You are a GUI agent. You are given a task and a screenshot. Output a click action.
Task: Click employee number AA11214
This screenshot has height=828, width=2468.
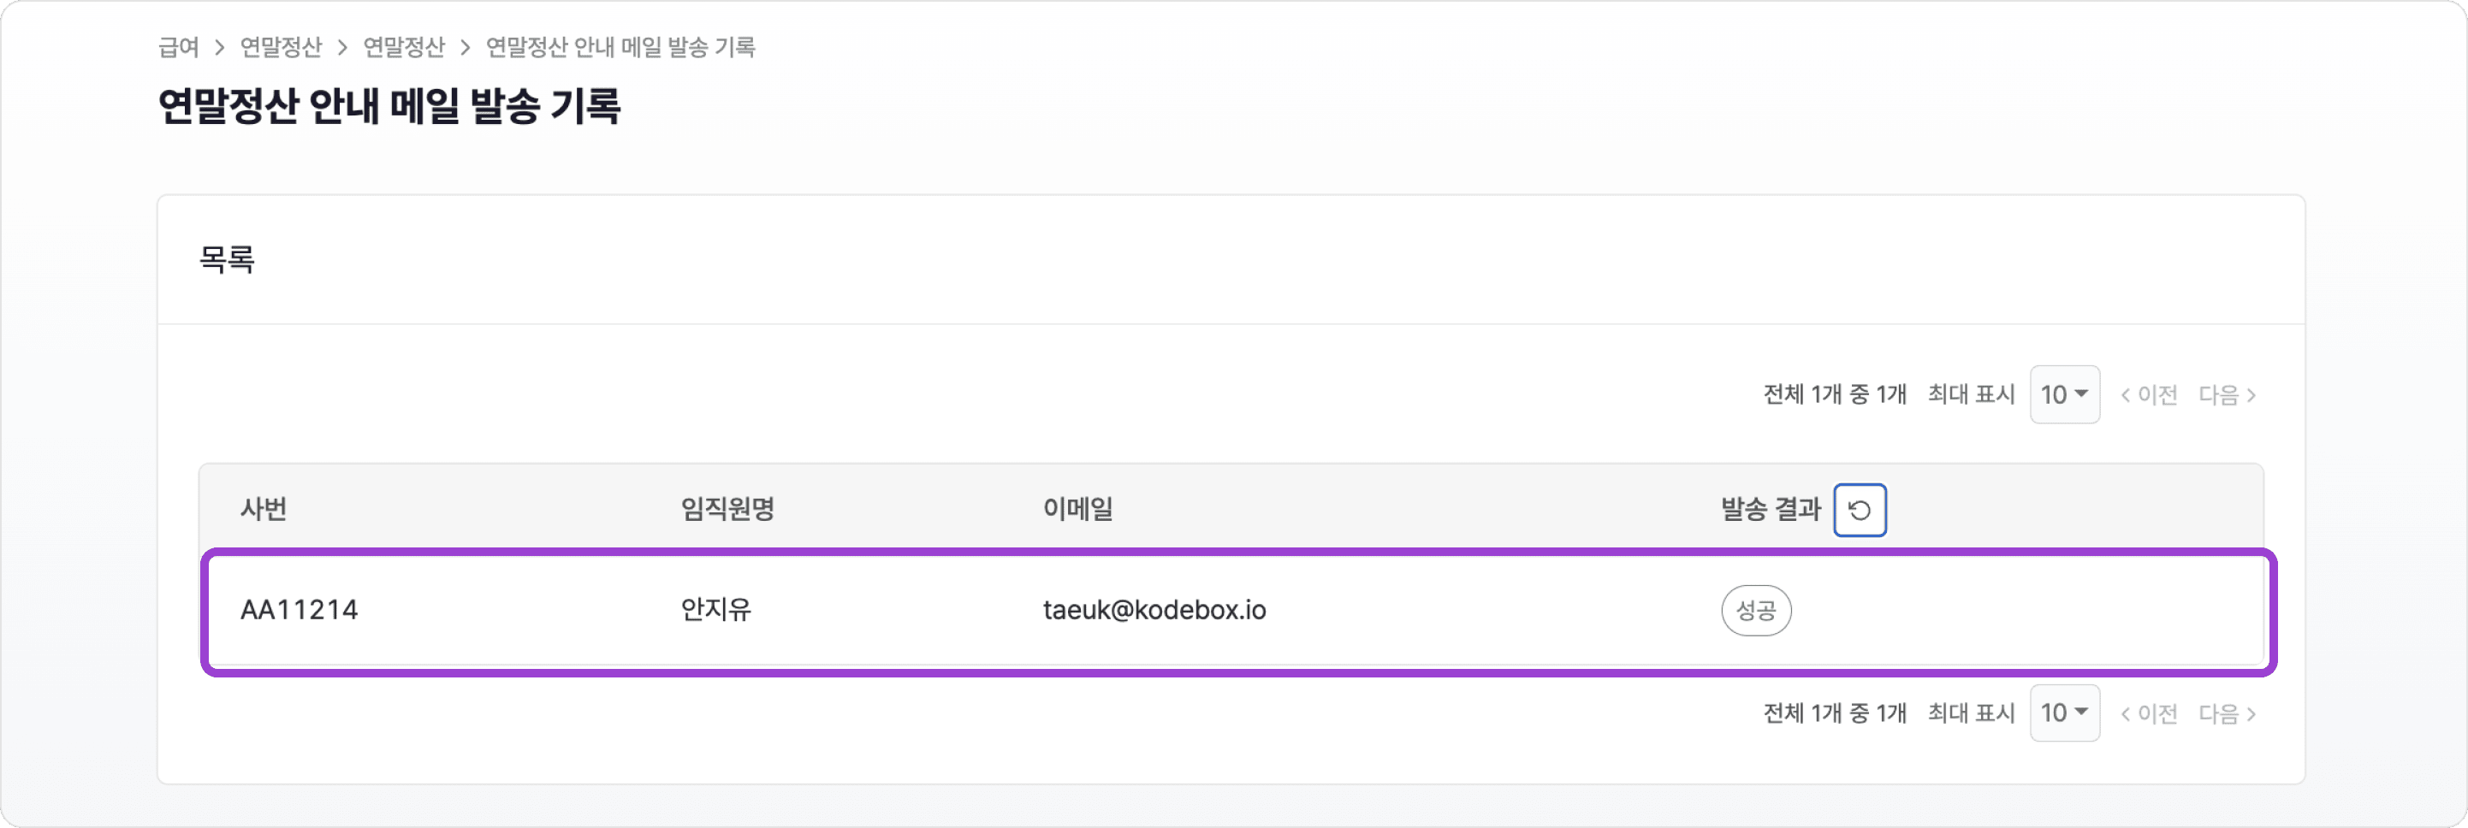299,611
